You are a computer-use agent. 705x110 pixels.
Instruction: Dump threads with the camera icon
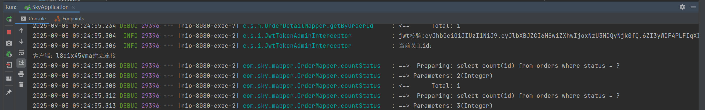click(x=9, y=43)
